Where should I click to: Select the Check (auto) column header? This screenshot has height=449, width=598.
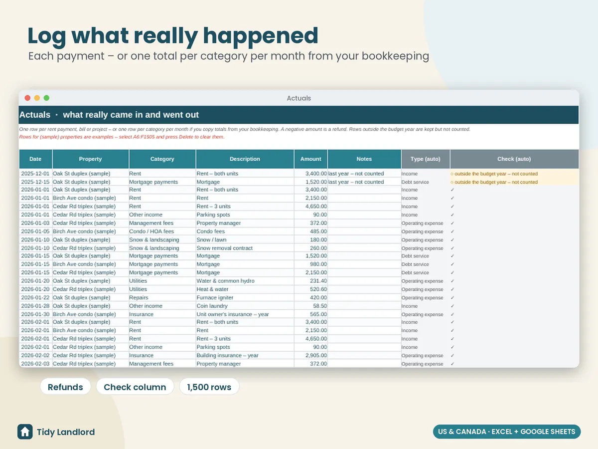[514, 159]
